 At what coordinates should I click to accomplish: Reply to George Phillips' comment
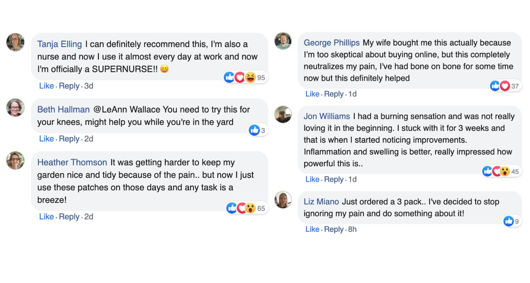[334, 94]
